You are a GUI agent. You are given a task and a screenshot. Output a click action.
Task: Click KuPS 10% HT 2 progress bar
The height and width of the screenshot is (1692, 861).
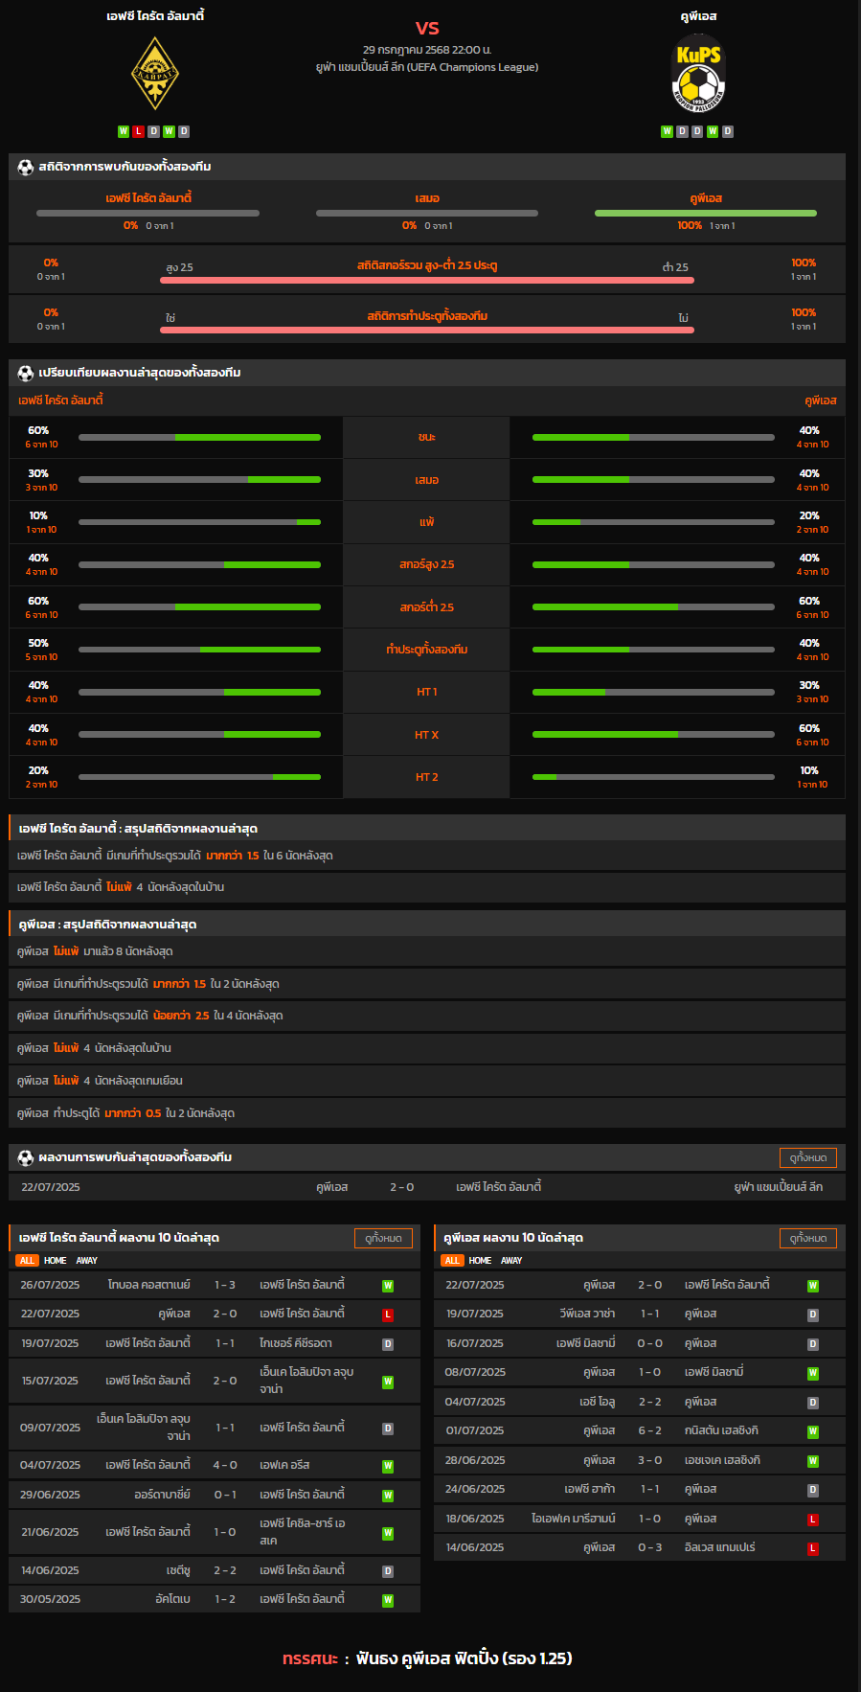pyautogui.click(x=653, y=777)
